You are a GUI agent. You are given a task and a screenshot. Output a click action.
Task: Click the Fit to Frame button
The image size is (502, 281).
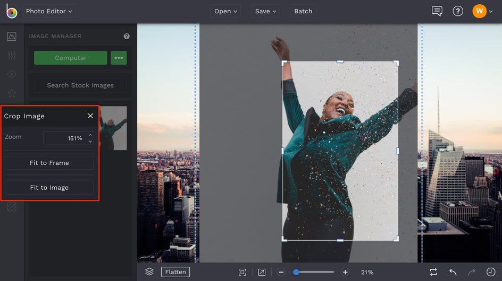[x=49, y=163]
